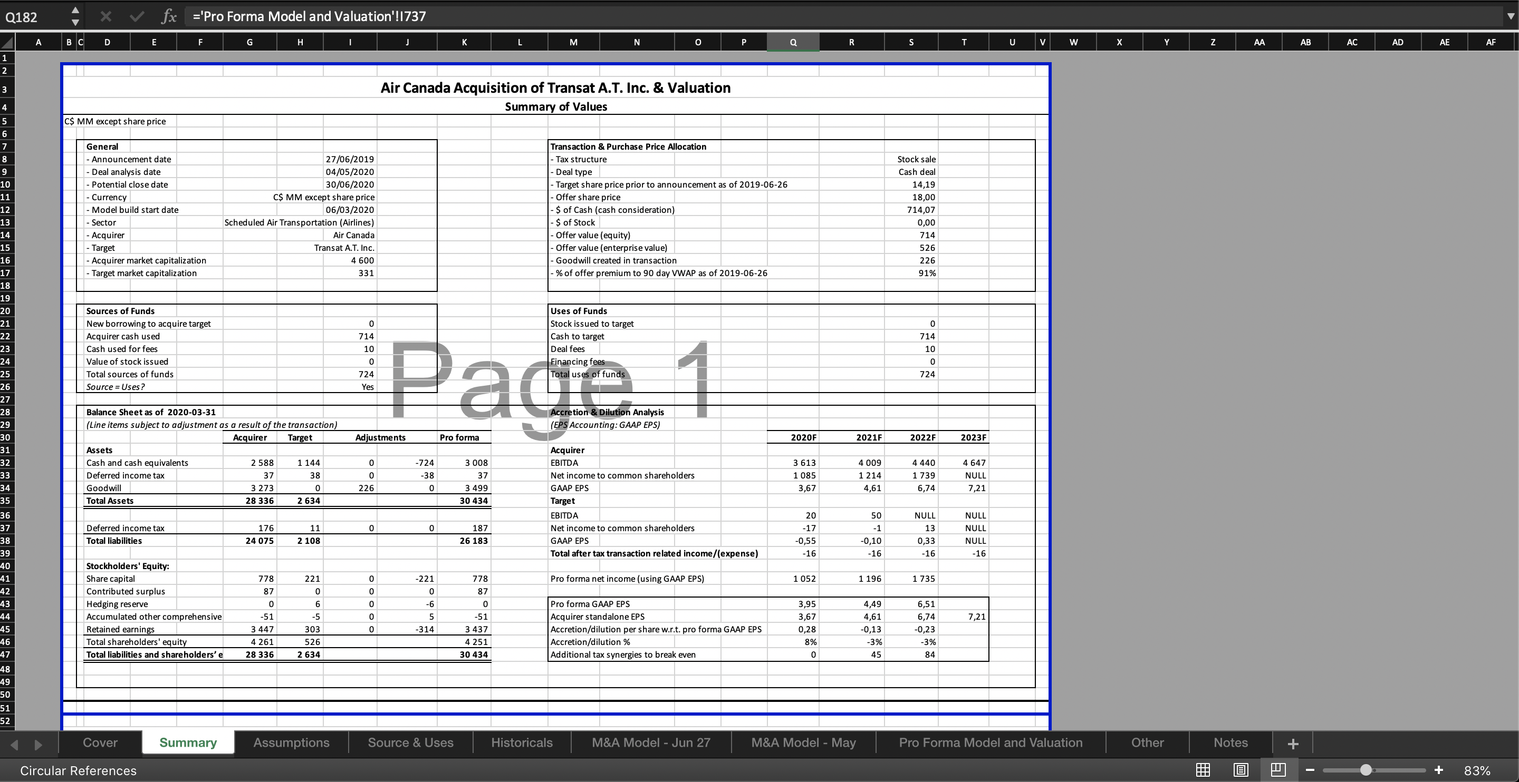Select column AF header
Screen dimensions: 1519x782
pyautogui.click(x=1491, y=42)
